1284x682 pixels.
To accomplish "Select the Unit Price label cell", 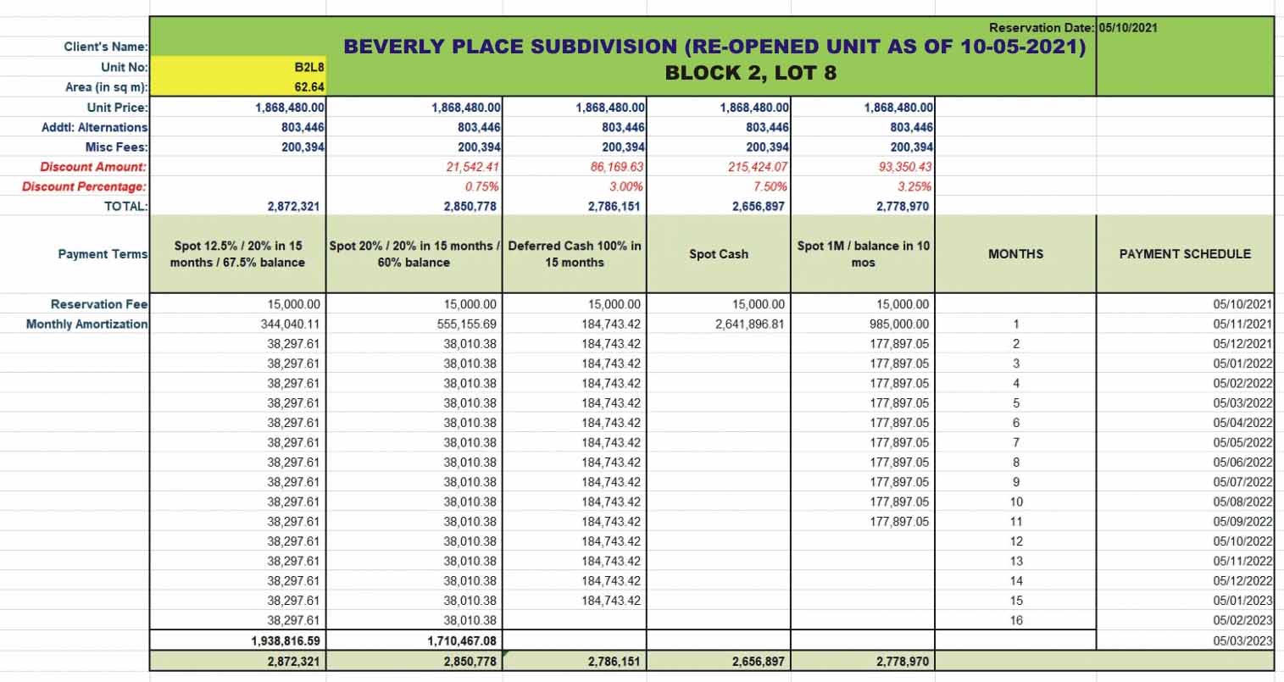I will tap(117, 108).
